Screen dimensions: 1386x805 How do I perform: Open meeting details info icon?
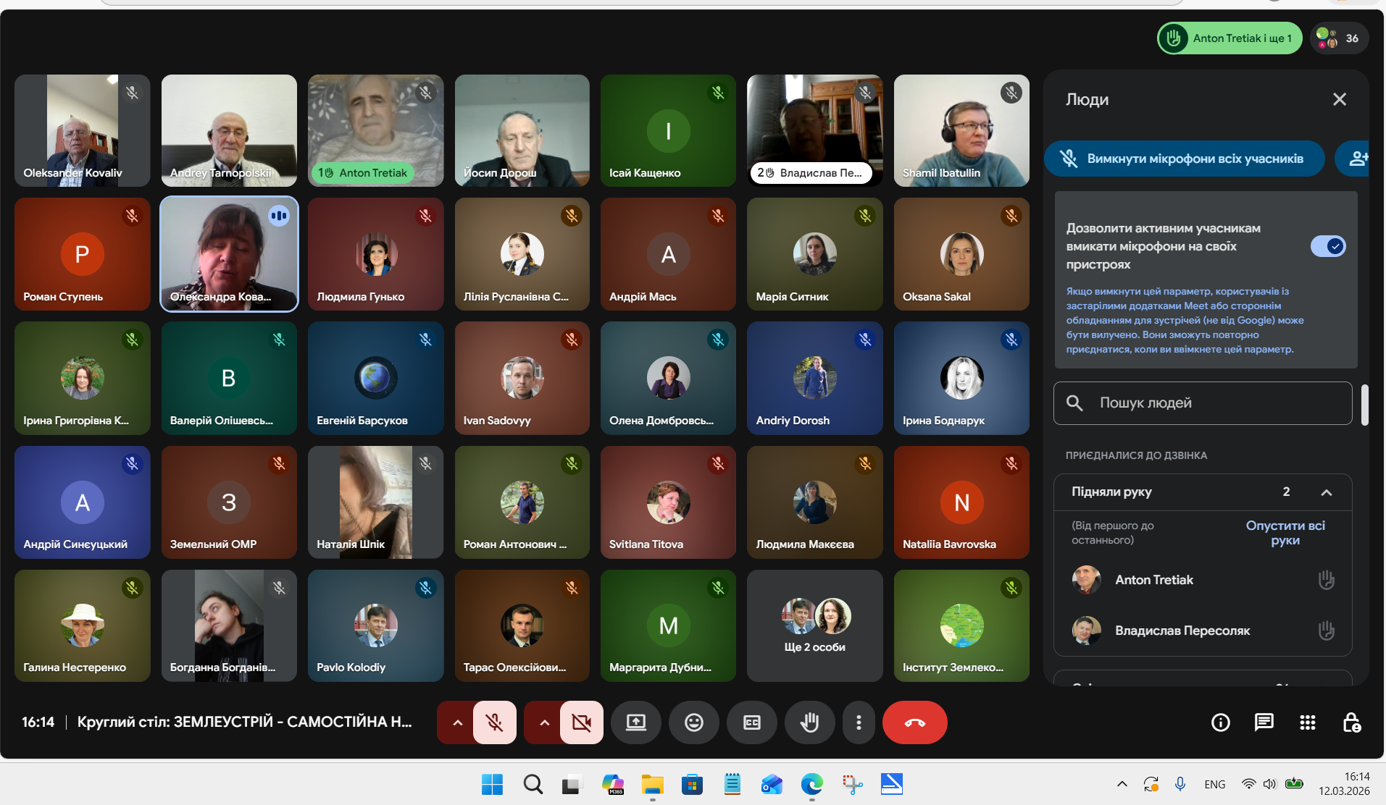point(1220,722)
